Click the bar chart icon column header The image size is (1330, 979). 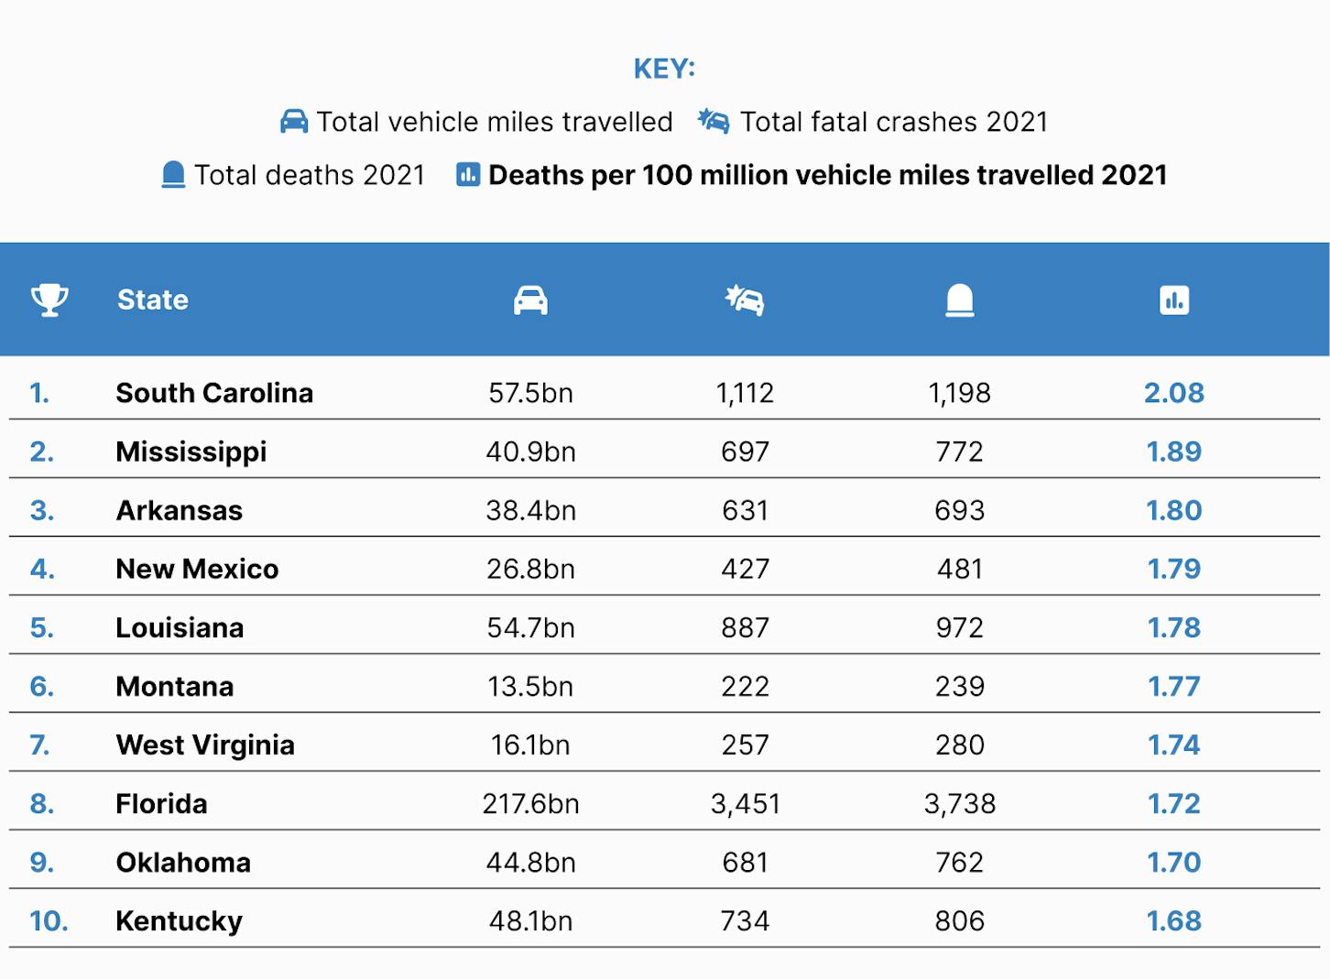pos(1174,300)
